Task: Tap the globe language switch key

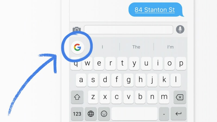Action: click(x=91, y=114)
